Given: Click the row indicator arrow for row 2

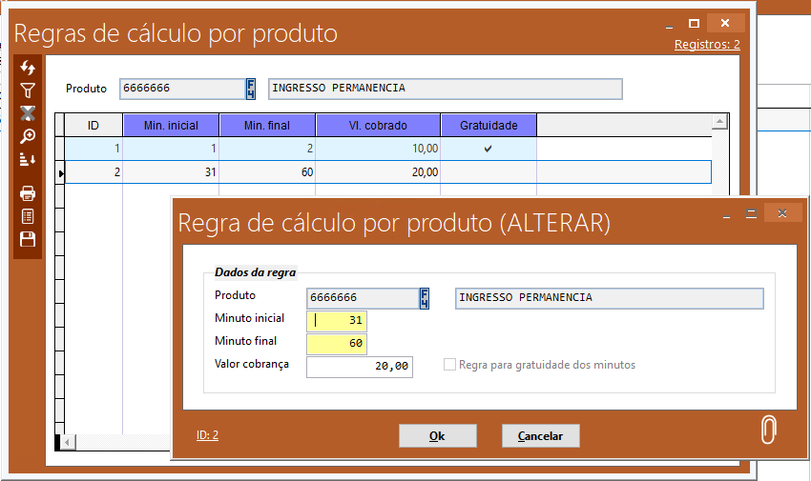Looking at the screenshot, I should pos(60,173).
